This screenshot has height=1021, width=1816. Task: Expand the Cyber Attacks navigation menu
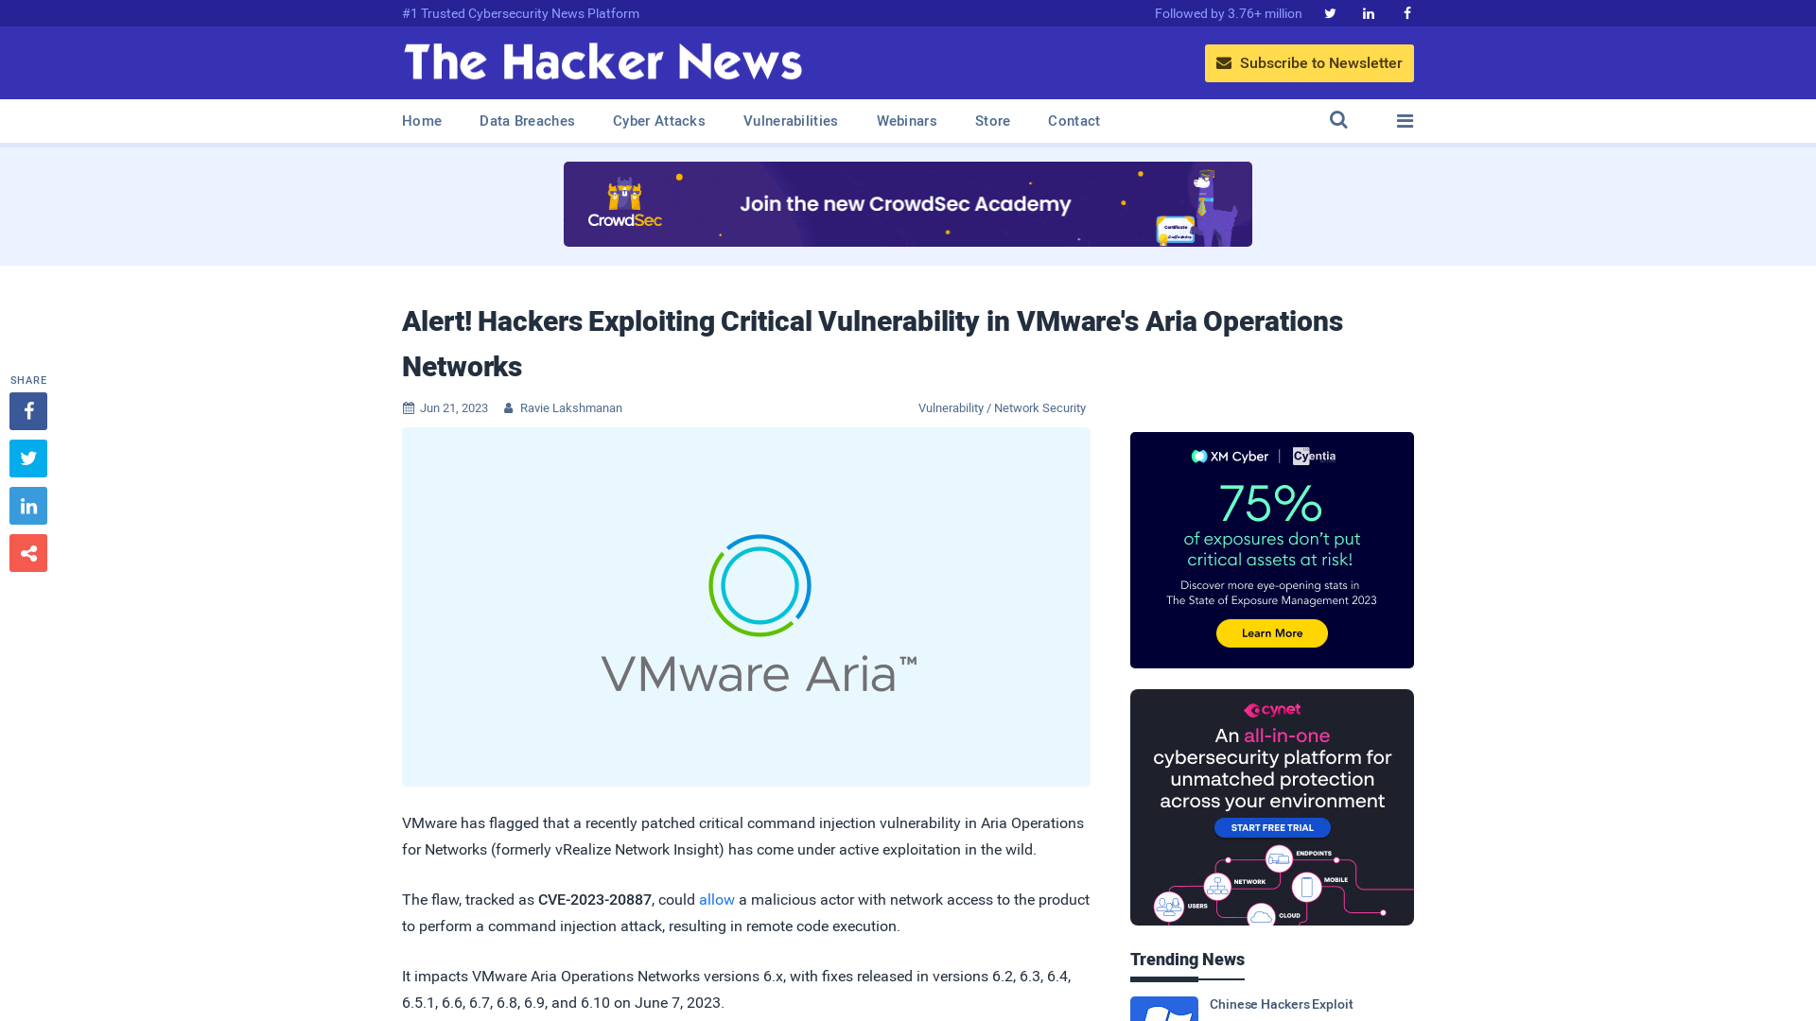[x=658, y=120]
